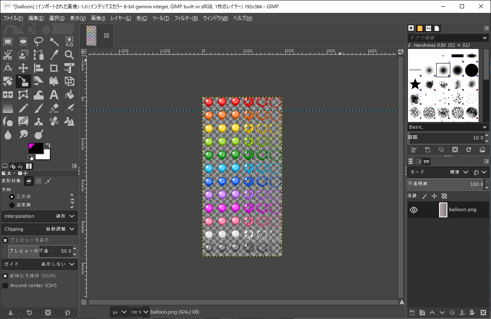Select the Paintbrush tool

click(x=39, y=108)
